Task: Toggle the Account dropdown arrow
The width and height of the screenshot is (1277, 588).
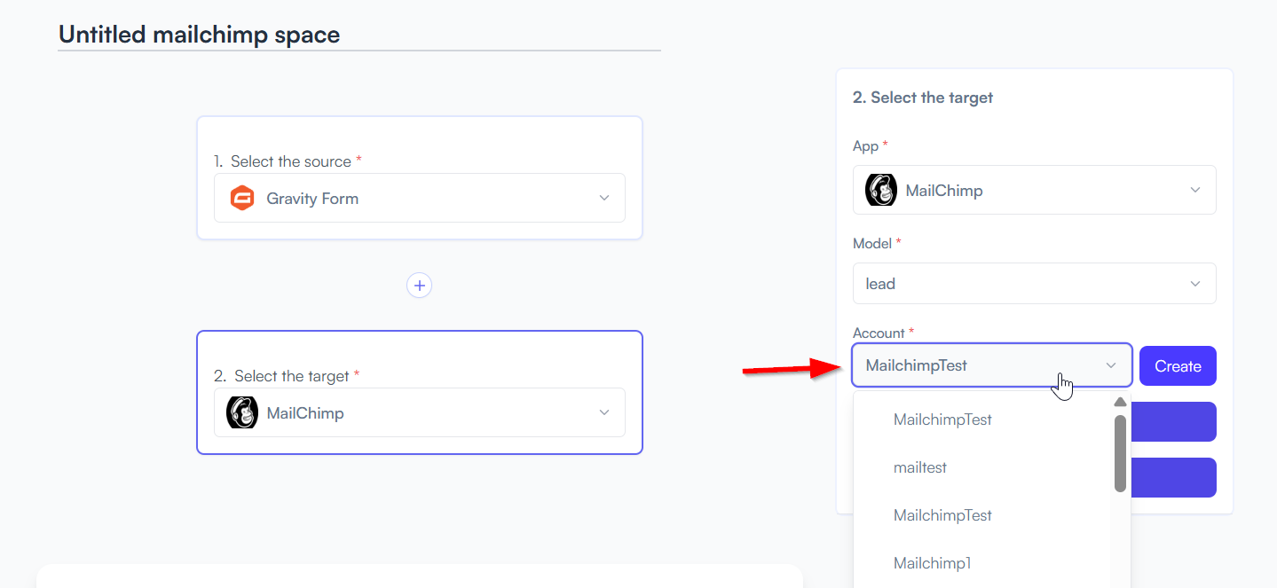Action: pyautogui.click(x=1111, y=365)
